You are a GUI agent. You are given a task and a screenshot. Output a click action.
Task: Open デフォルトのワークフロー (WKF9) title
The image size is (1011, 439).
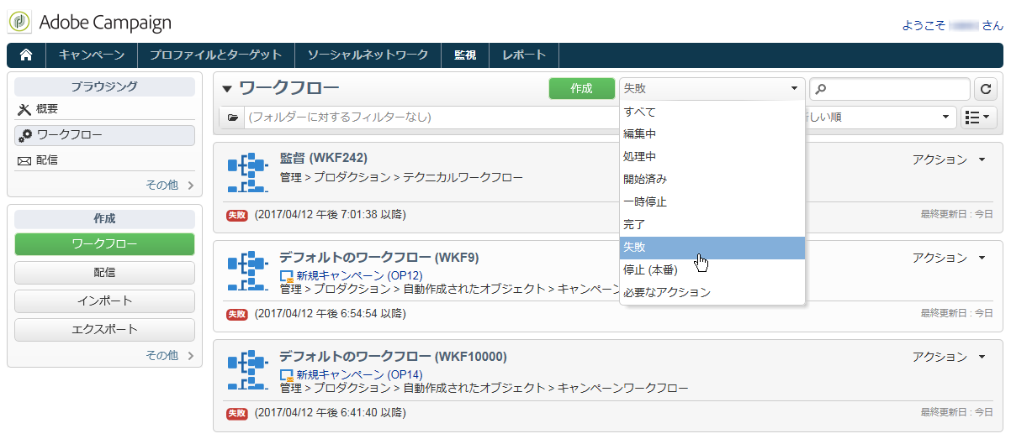[378, 257]
